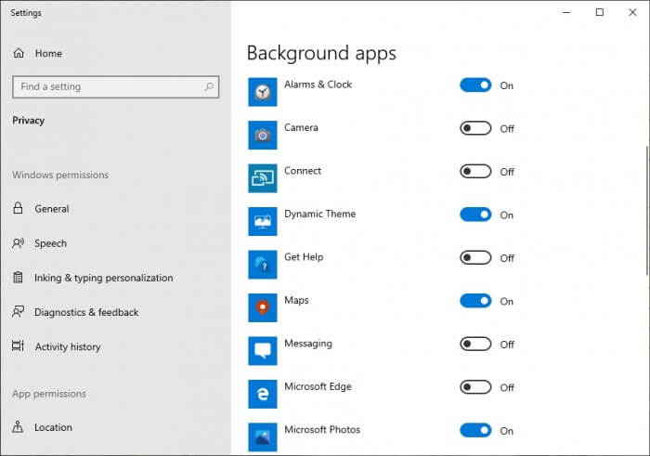Screen dimensions: 650x456
Task: Click the search magnifier icon
Action: [209, 86]
